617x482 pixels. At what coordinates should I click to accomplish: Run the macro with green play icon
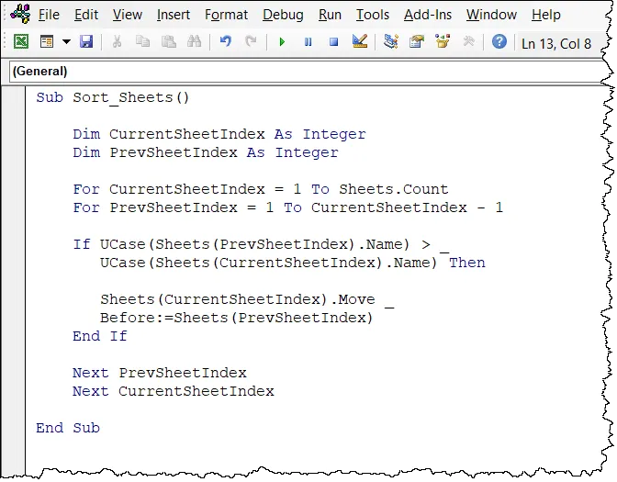point(282,42)
